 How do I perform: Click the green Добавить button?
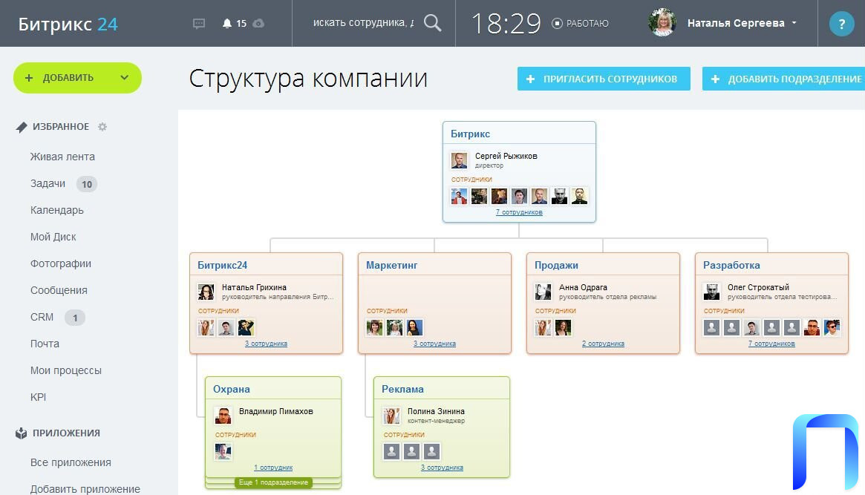pyautogui.click(x=77, y=78)
